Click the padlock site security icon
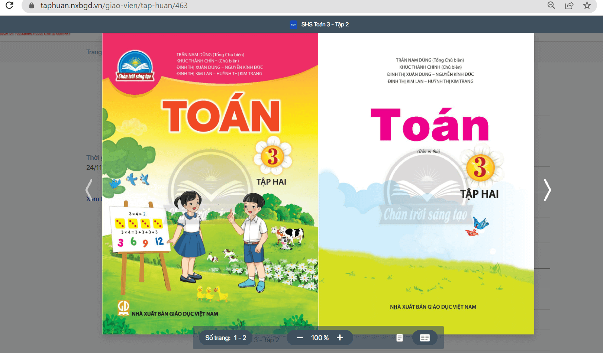 32,6
